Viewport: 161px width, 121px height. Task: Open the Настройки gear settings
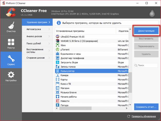point(11,76)
